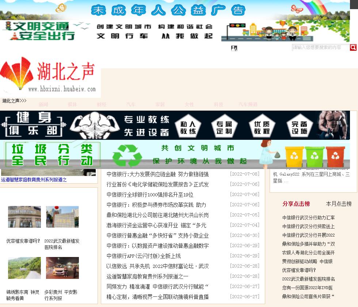
Task: Click the red search magnifier button
Action: tap(353, 47)
